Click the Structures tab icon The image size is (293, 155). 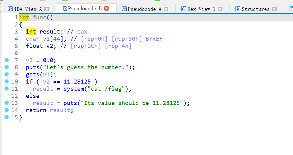[238, 9]
